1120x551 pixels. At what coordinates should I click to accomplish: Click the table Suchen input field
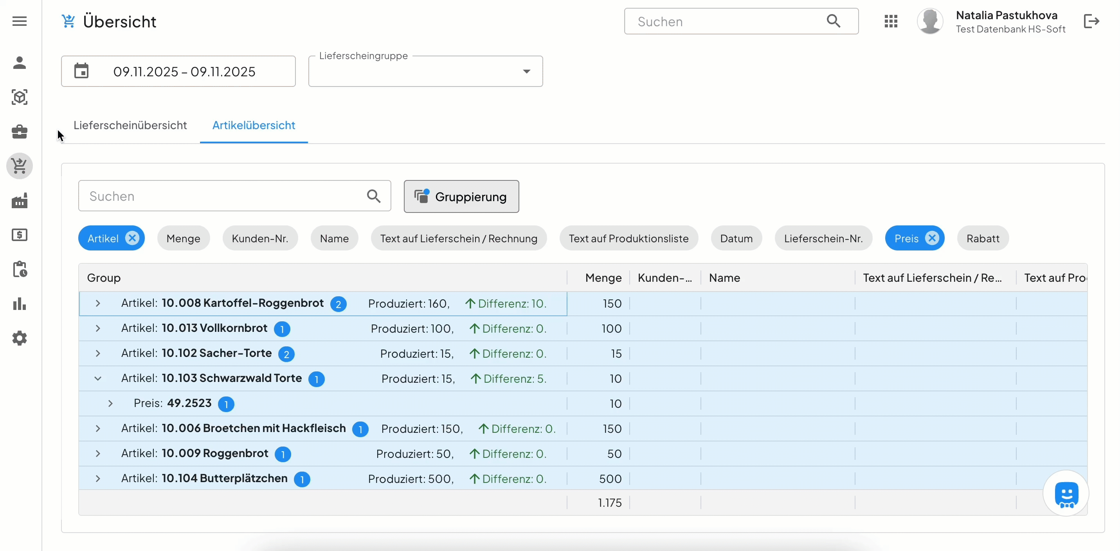click(222, 196)
